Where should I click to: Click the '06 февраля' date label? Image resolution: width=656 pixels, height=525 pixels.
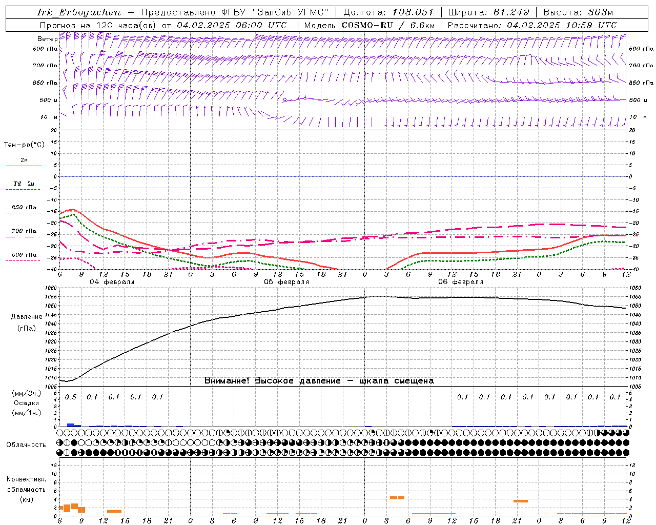461,282
